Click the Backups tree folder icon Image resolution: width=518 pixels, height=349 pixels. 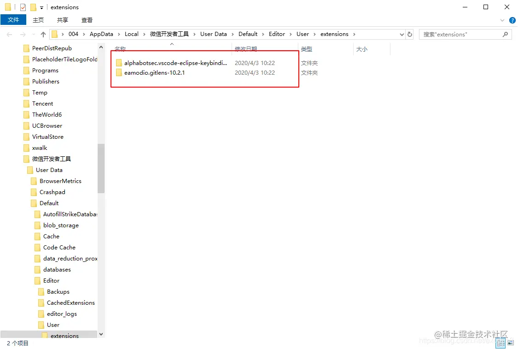41,292
